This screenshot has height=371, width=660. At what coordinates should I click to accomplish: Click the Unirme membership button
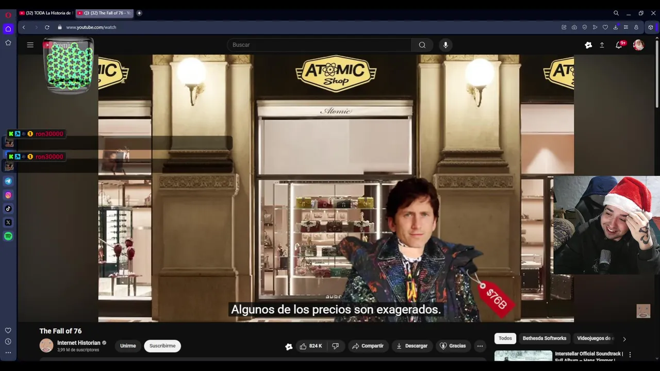(128, 346)
